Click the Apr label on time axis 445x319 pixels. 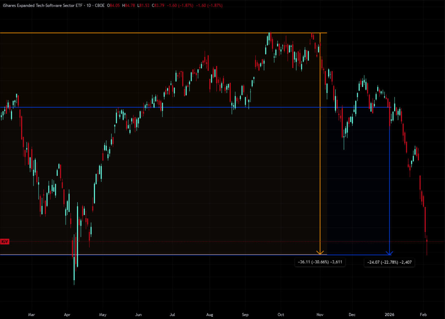click(x=67, y=314)
